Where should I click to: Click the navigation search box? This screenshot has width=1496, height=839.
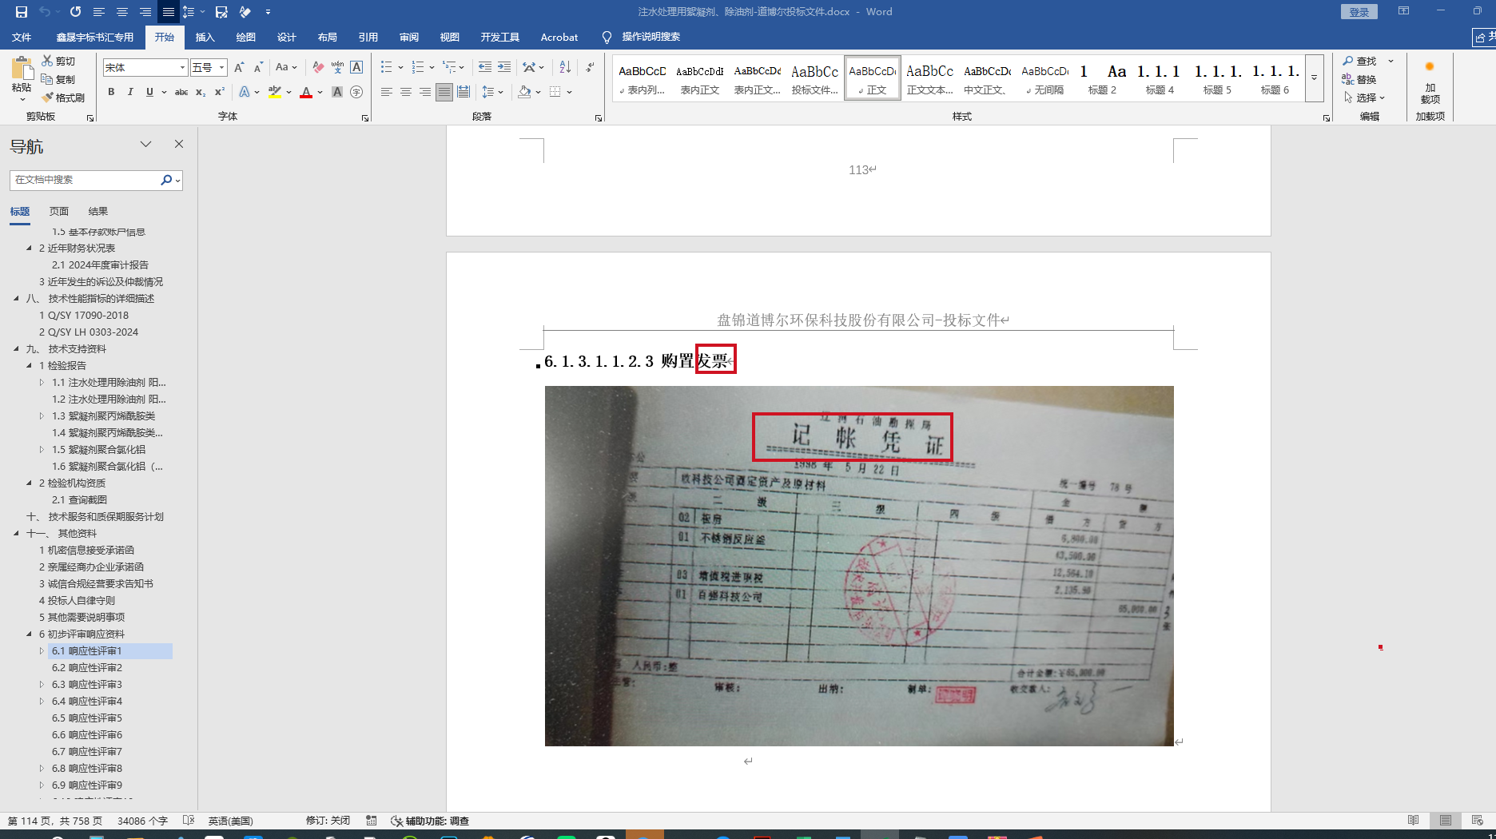pyautogui.click(x=86, y=180)
